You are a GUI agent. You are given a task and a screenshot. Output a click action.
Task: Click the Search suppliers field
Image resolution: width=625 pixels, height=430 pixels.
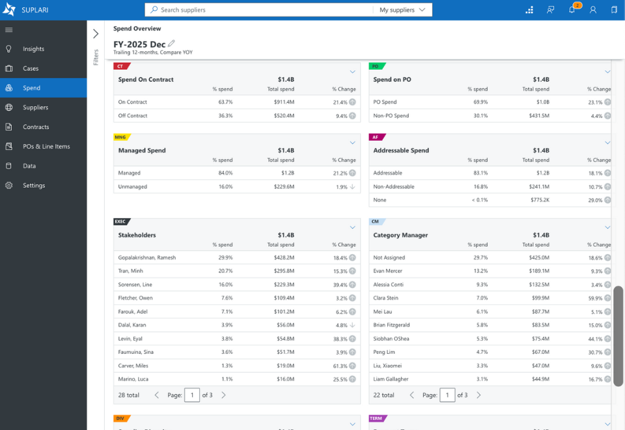click(259, 10)
